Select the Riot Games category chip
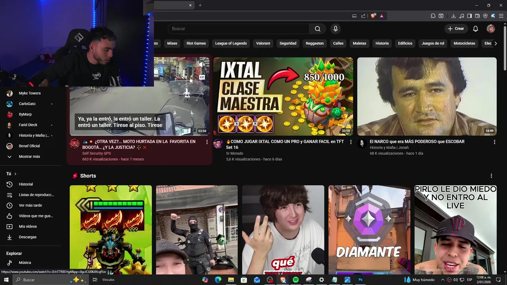The image size is (507, 285). click(x=196, y=44)
